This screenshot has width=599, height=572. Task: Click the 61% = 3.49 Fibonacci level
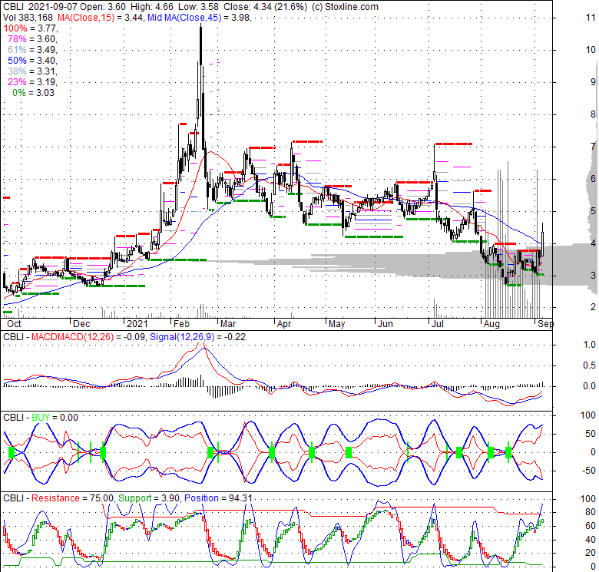click(32, 50)
